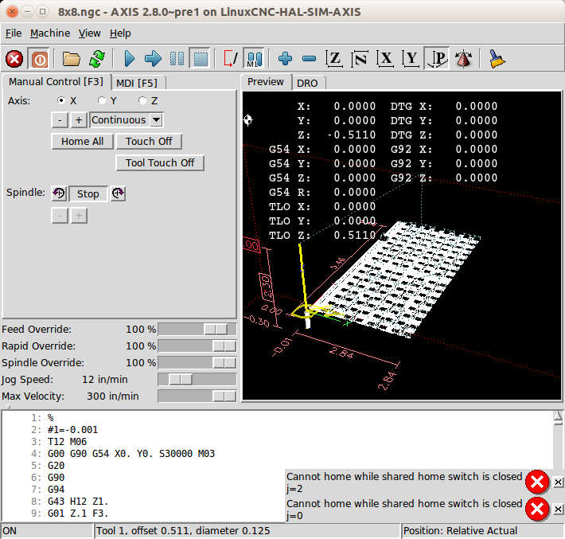Click the 3D toolpath preview area

click(402, 245)
